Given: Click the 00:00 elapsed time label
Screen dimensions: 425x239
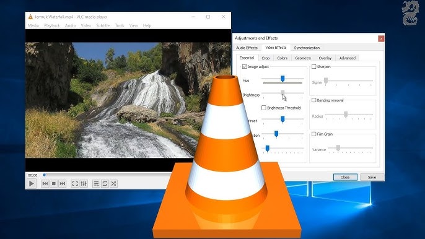Looking at the screenshot, I should 32,175.
